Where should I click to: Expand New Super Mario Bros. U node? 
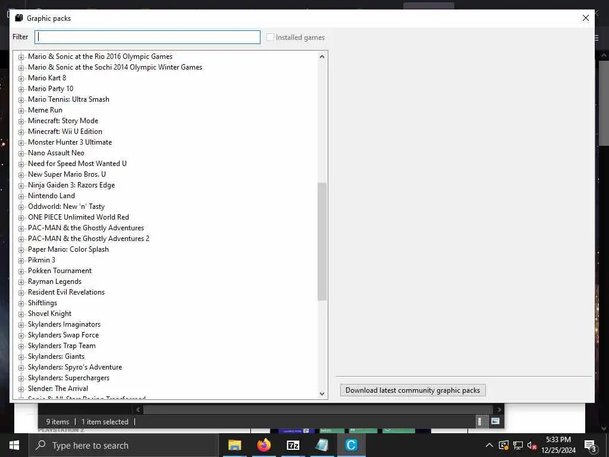pos(21,175)
